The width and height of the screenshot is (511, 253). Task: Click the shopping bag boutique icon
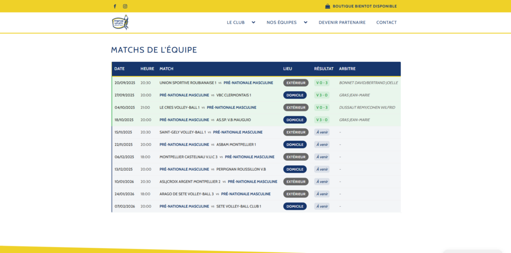pyautogui.click(x=327, y=6)
